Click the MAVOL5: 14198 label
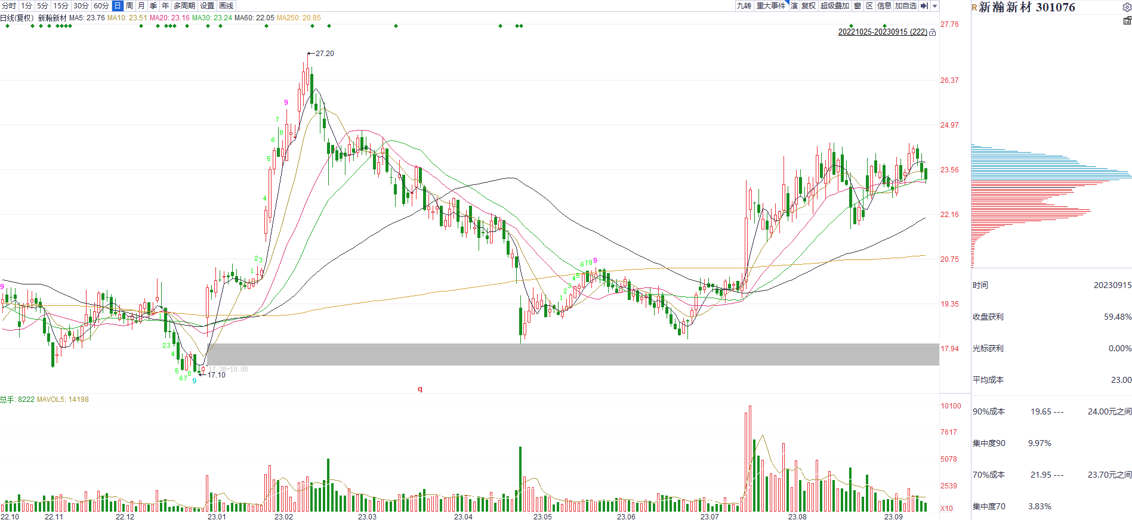 pyautogui.click(x=63, y=400)
